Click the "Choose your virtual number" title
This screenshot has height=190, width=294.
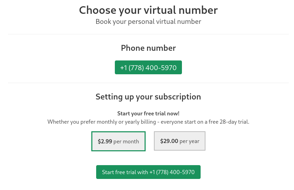[x=148, y=10]
